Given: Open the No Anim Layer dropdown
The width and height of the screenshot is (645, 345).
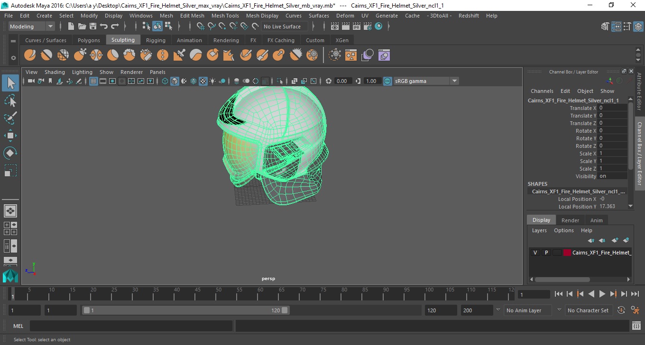Looking at the screenshot, I should point(527,310).
